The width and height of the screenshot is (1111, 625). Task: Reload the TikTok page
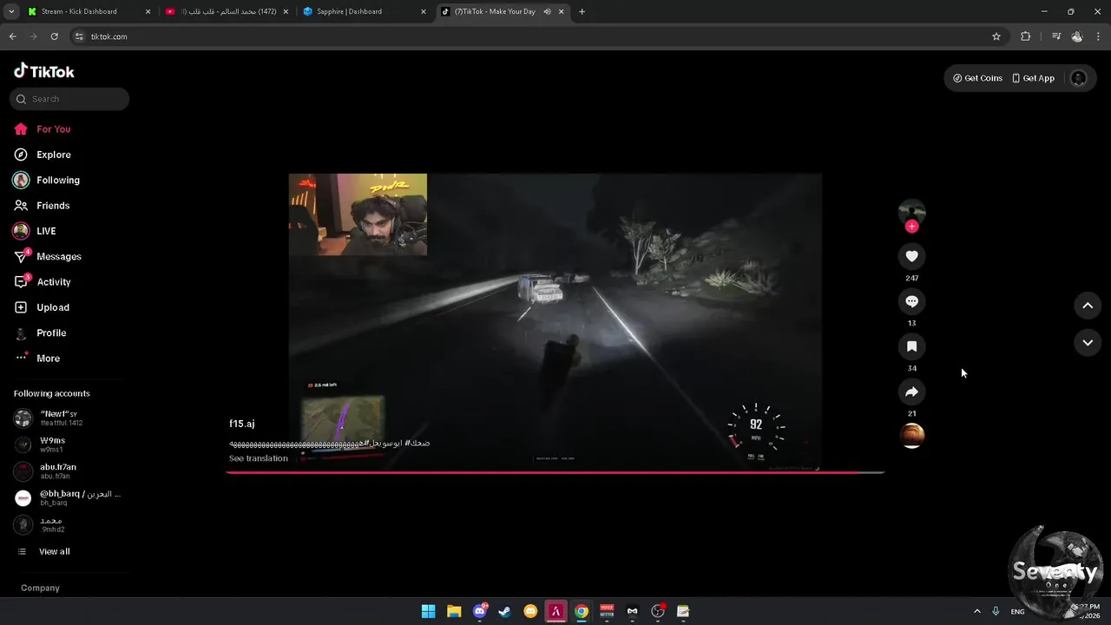tap(54, 36)
